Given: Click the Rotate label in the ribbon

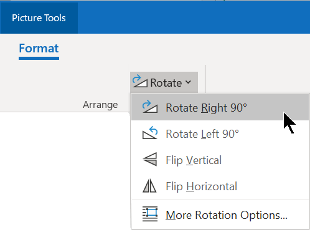Looking at the screenshot, I should [166, 83].
